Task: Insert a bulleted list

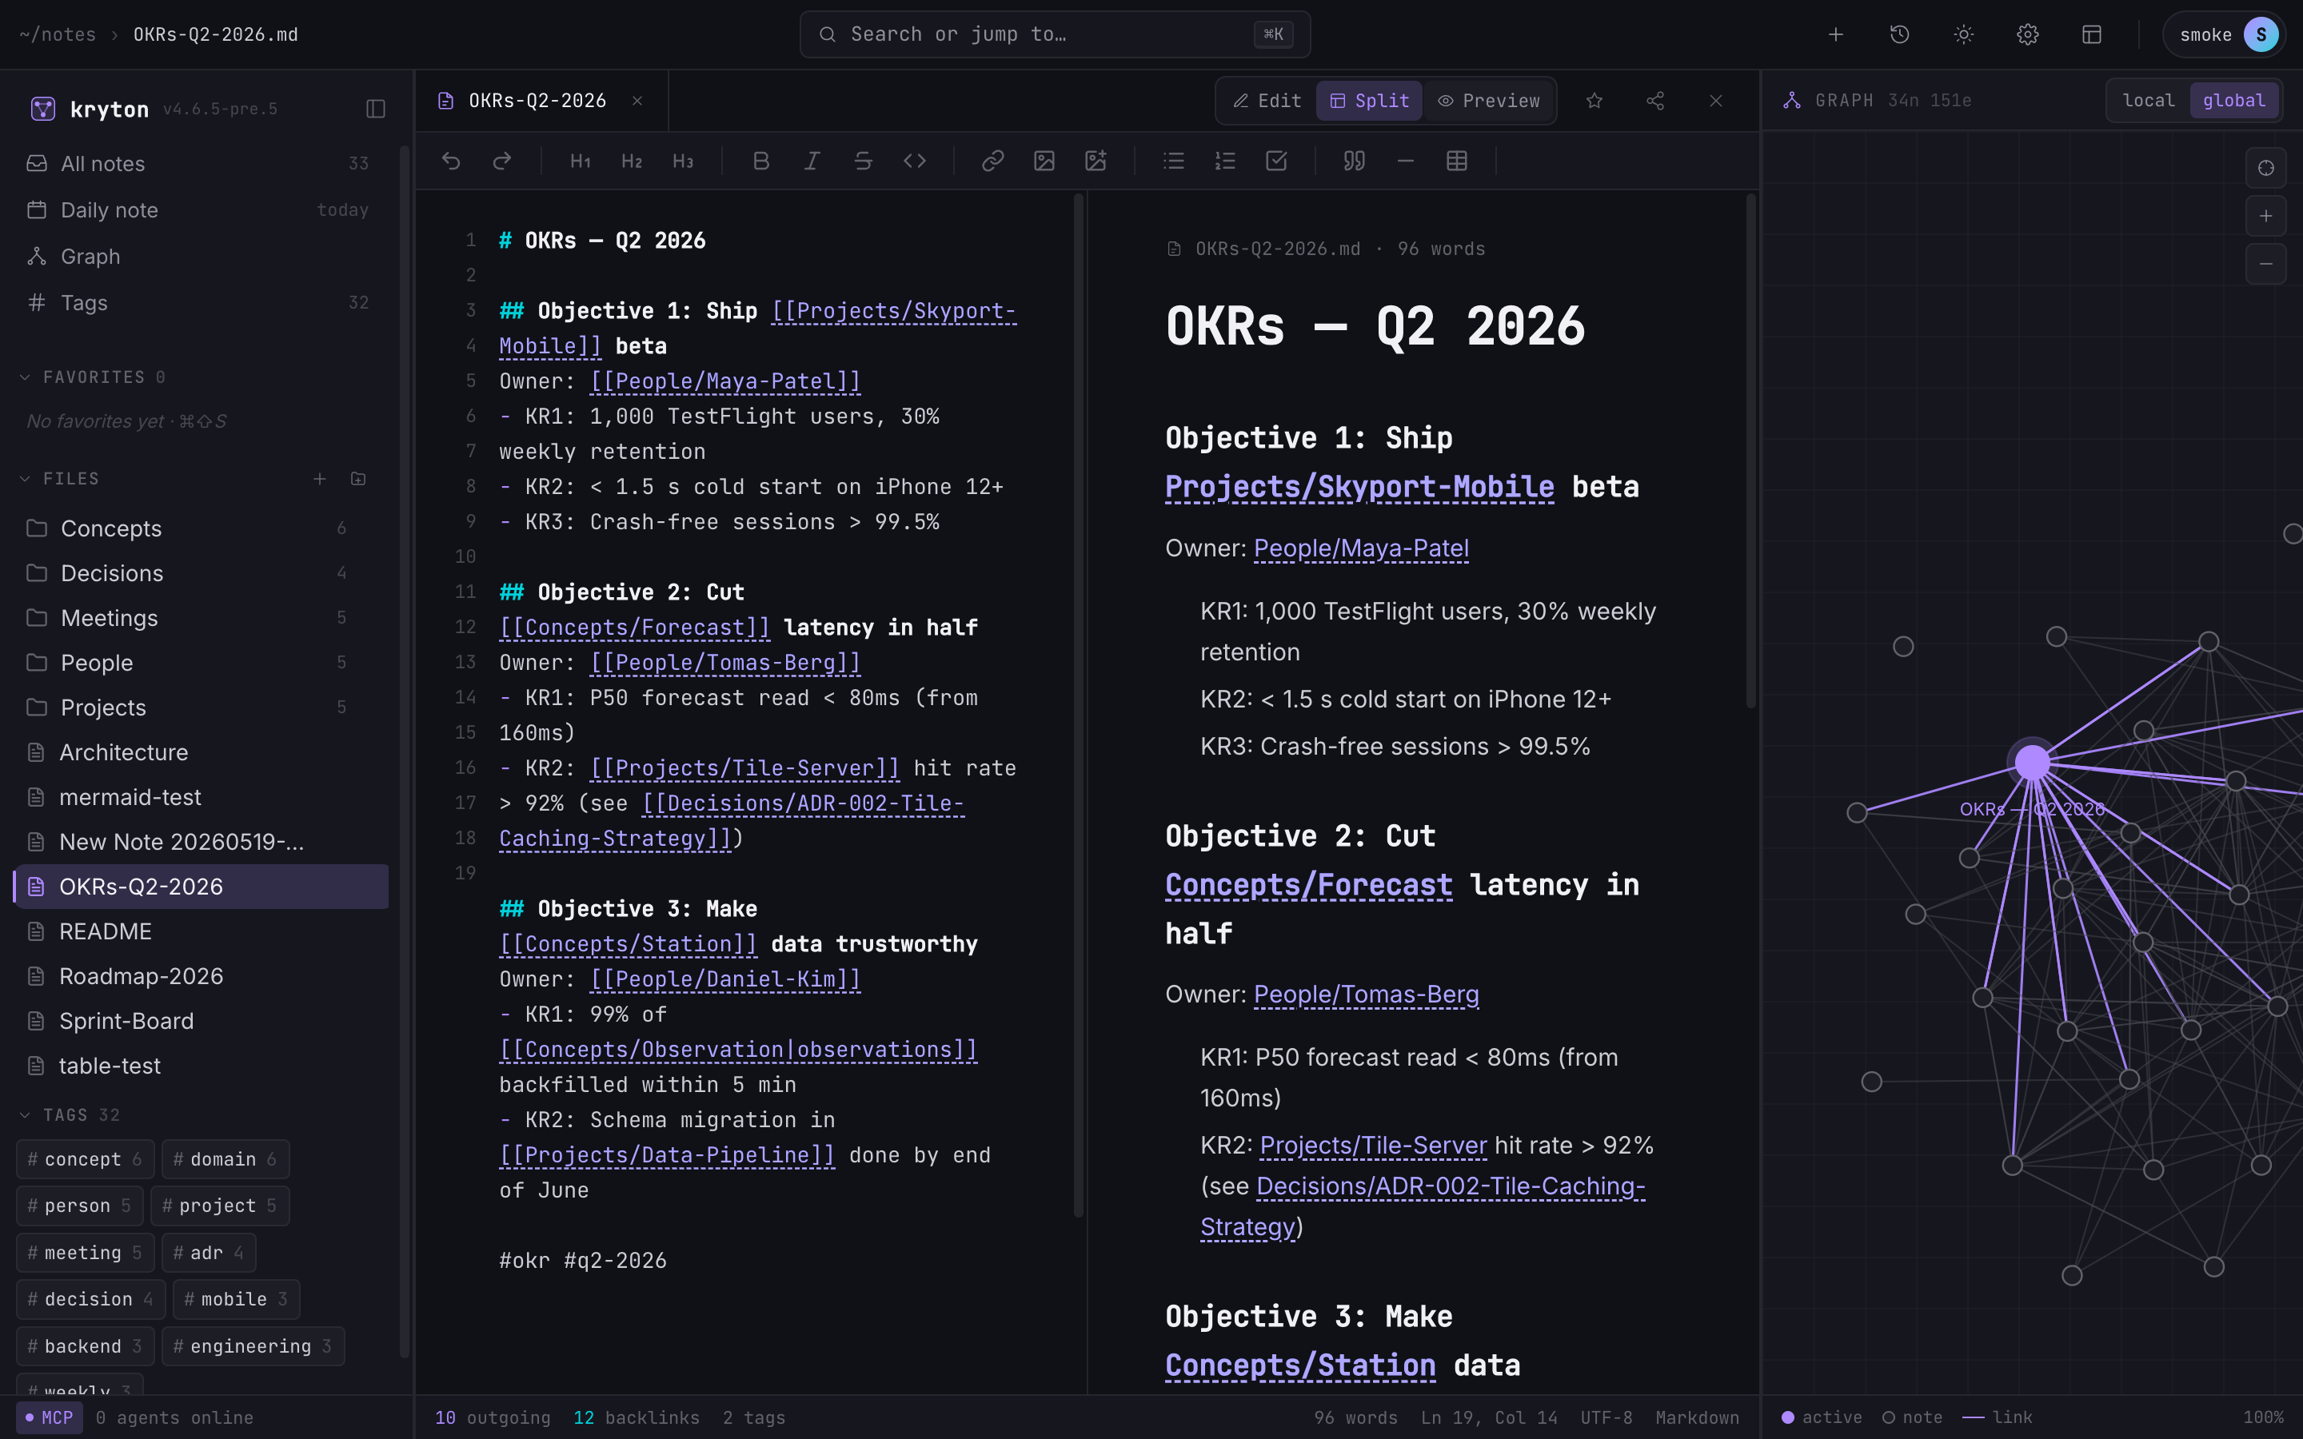Action: [1173, 161]
